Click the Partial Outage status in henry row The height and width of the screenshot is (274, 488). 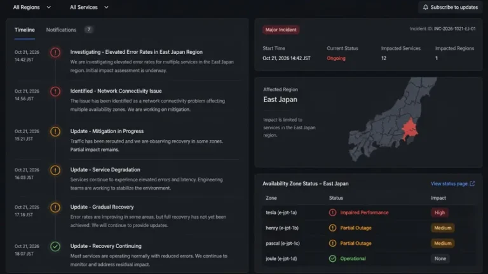[356, 228]
